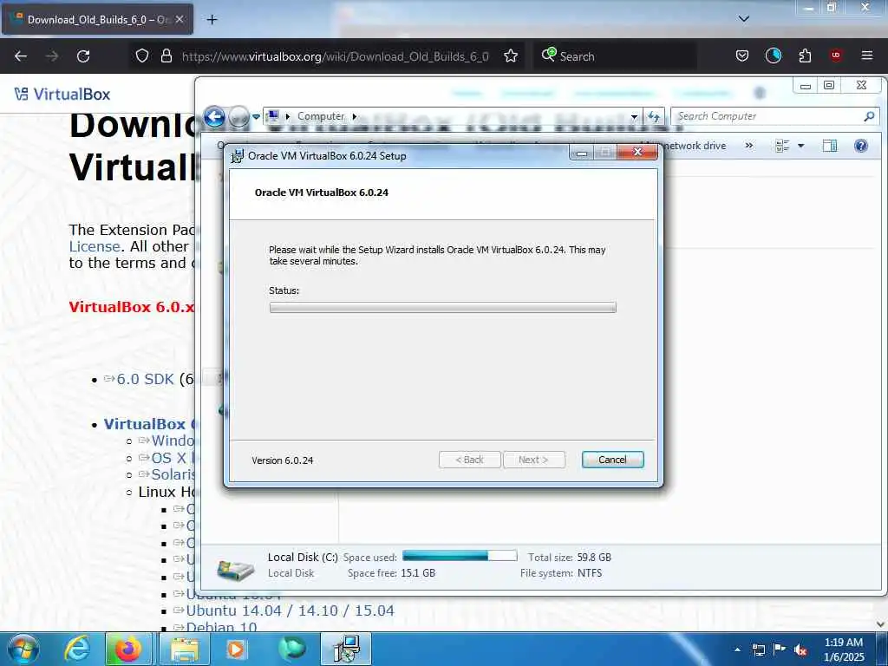
Task: Open the Firefox extensions puzzle icon
Action: coord(805,55)
